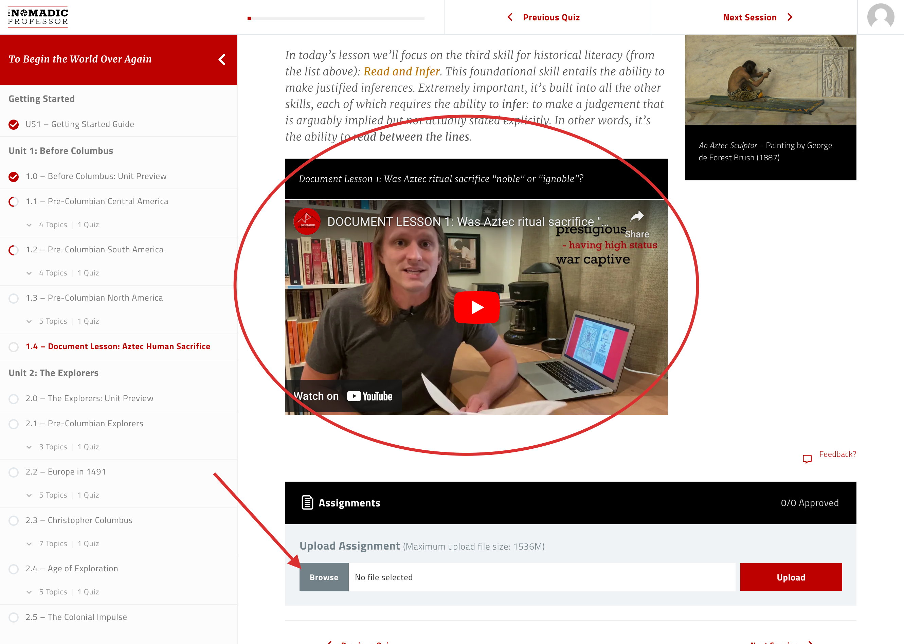Expand the 7 Topics list under Christopher Columbus
The height and width of the screenshot is (644, 904).
(29, 544)
